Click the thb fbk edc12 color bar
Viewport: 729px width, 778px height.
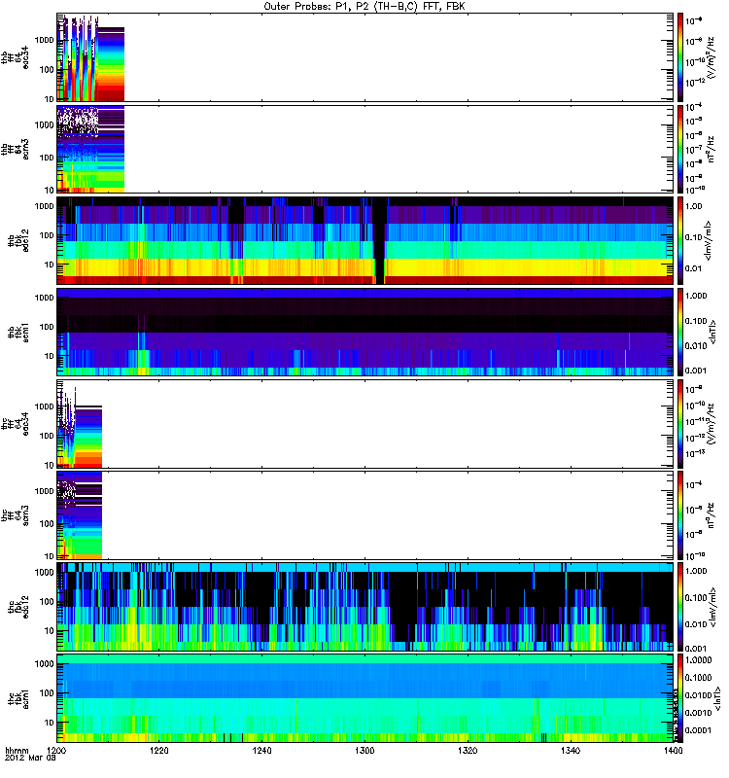[680, 241]
